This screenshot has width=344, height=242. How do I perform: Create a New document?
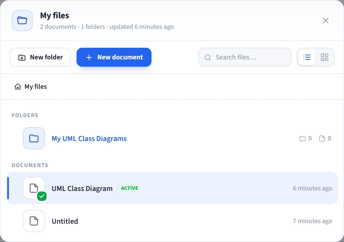click(x=114, y=57)
